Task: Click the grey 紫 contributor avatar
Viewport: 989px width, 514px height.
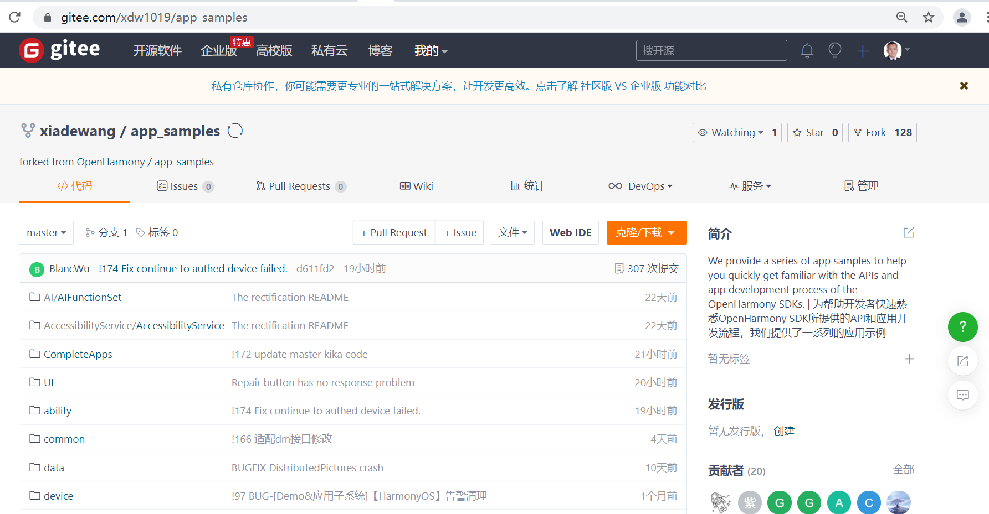Action: point(750,502)
